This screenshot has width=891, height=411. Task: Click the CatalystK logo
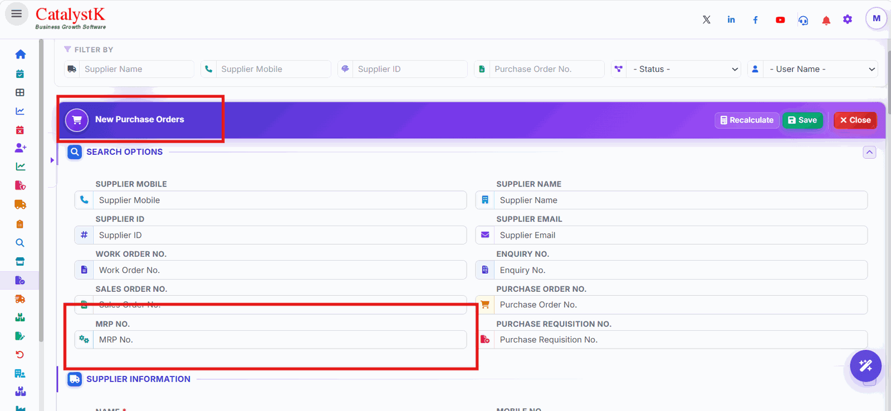point(70,18)
